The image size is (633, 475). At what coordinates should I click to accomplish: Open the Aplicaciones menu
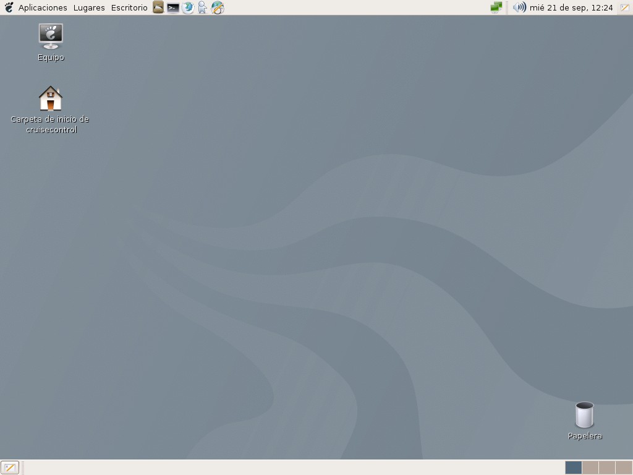coord(43,7)
